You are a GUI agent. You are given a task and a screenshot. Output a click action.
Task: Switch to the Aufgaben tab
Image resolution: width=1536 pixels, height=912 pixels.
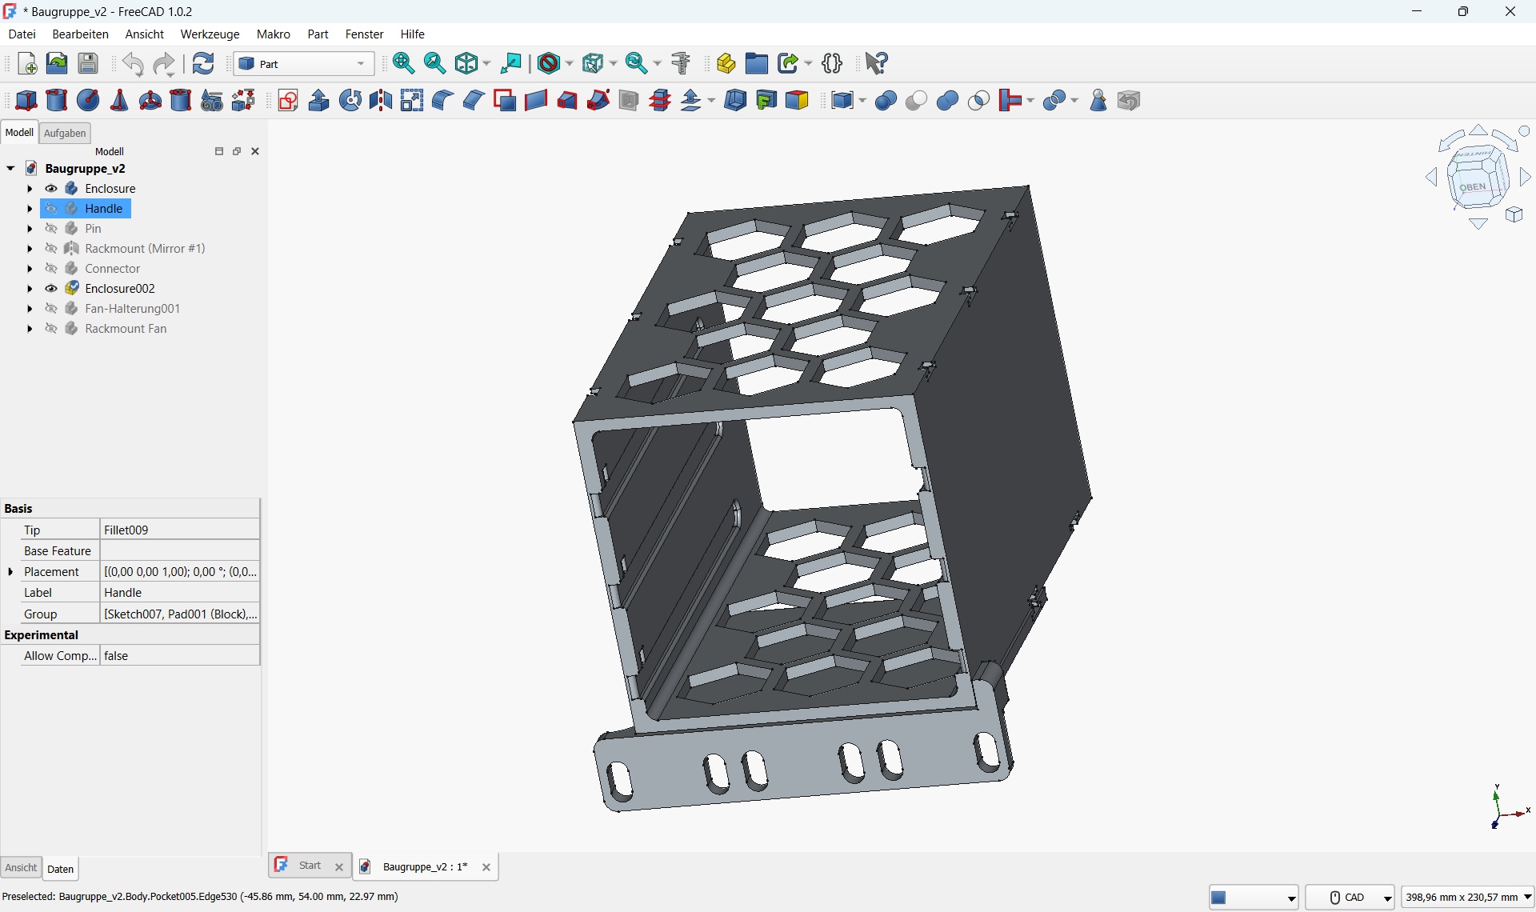coord(65,133)
